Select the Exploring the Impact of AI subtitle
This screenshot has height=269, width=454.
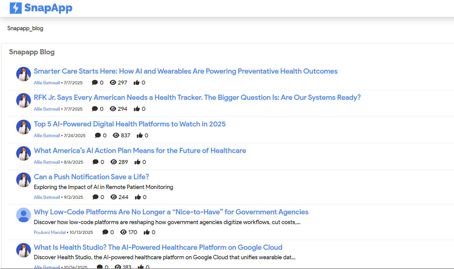pos(103,187)
